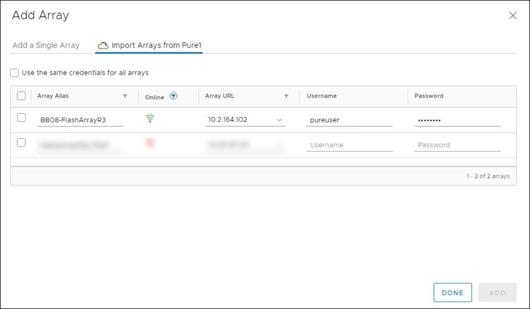Viewport: 530px width, 309px height.
Task: Switch to Add a Single Array tab
Action: 46,45
